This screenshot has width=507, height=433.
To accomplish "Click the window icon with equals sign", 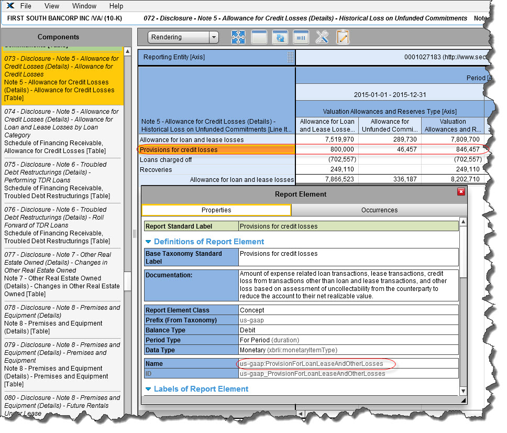I will pos(301,37).
